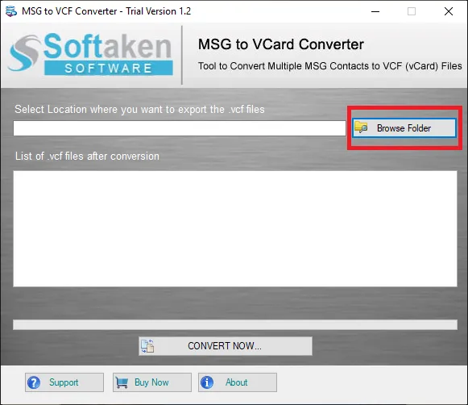The height and width of the screenshot is (405, 468).
Task: Click the shopping cart Buy Now icon
Action: (x=122, y=382)
